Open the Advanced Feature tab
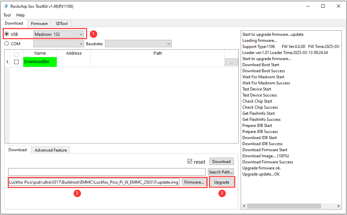Image resolution: width=347 pixels, height=215 pixels. [51, 150]
